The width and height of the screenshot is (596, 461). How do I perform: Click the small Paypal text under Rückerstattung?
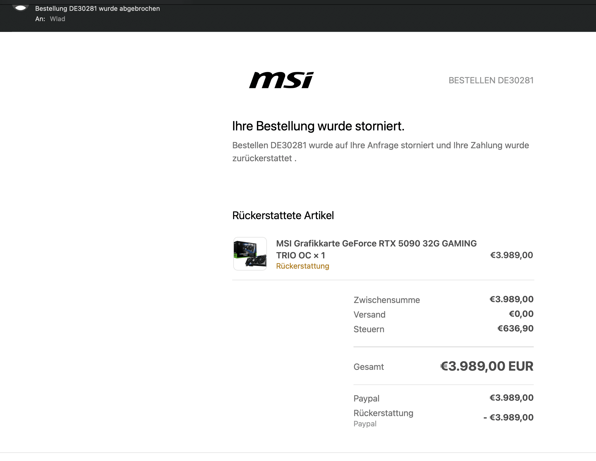pyautogui.click(x=365, y=424)
